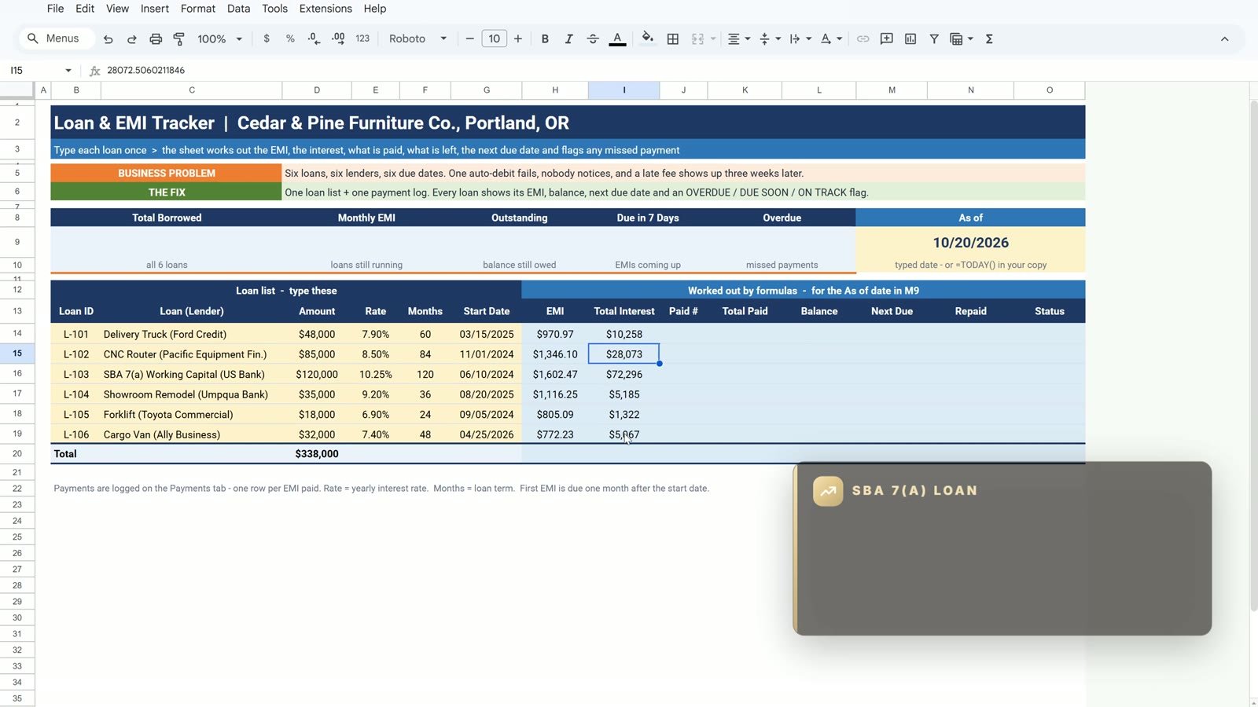Image resolution: width=1258 pixels, height=707 pixels.
Task: Open the Roboto font dropdown
Action: point(417,38)
